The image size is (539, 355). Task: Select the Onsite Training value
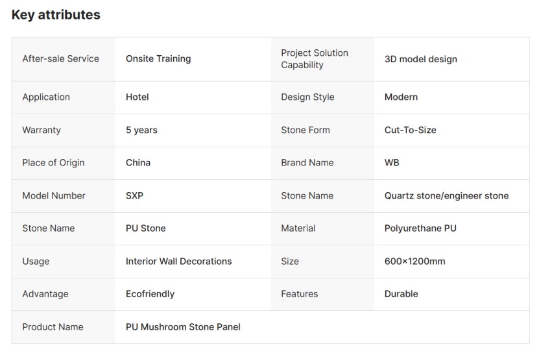[158, 58]
